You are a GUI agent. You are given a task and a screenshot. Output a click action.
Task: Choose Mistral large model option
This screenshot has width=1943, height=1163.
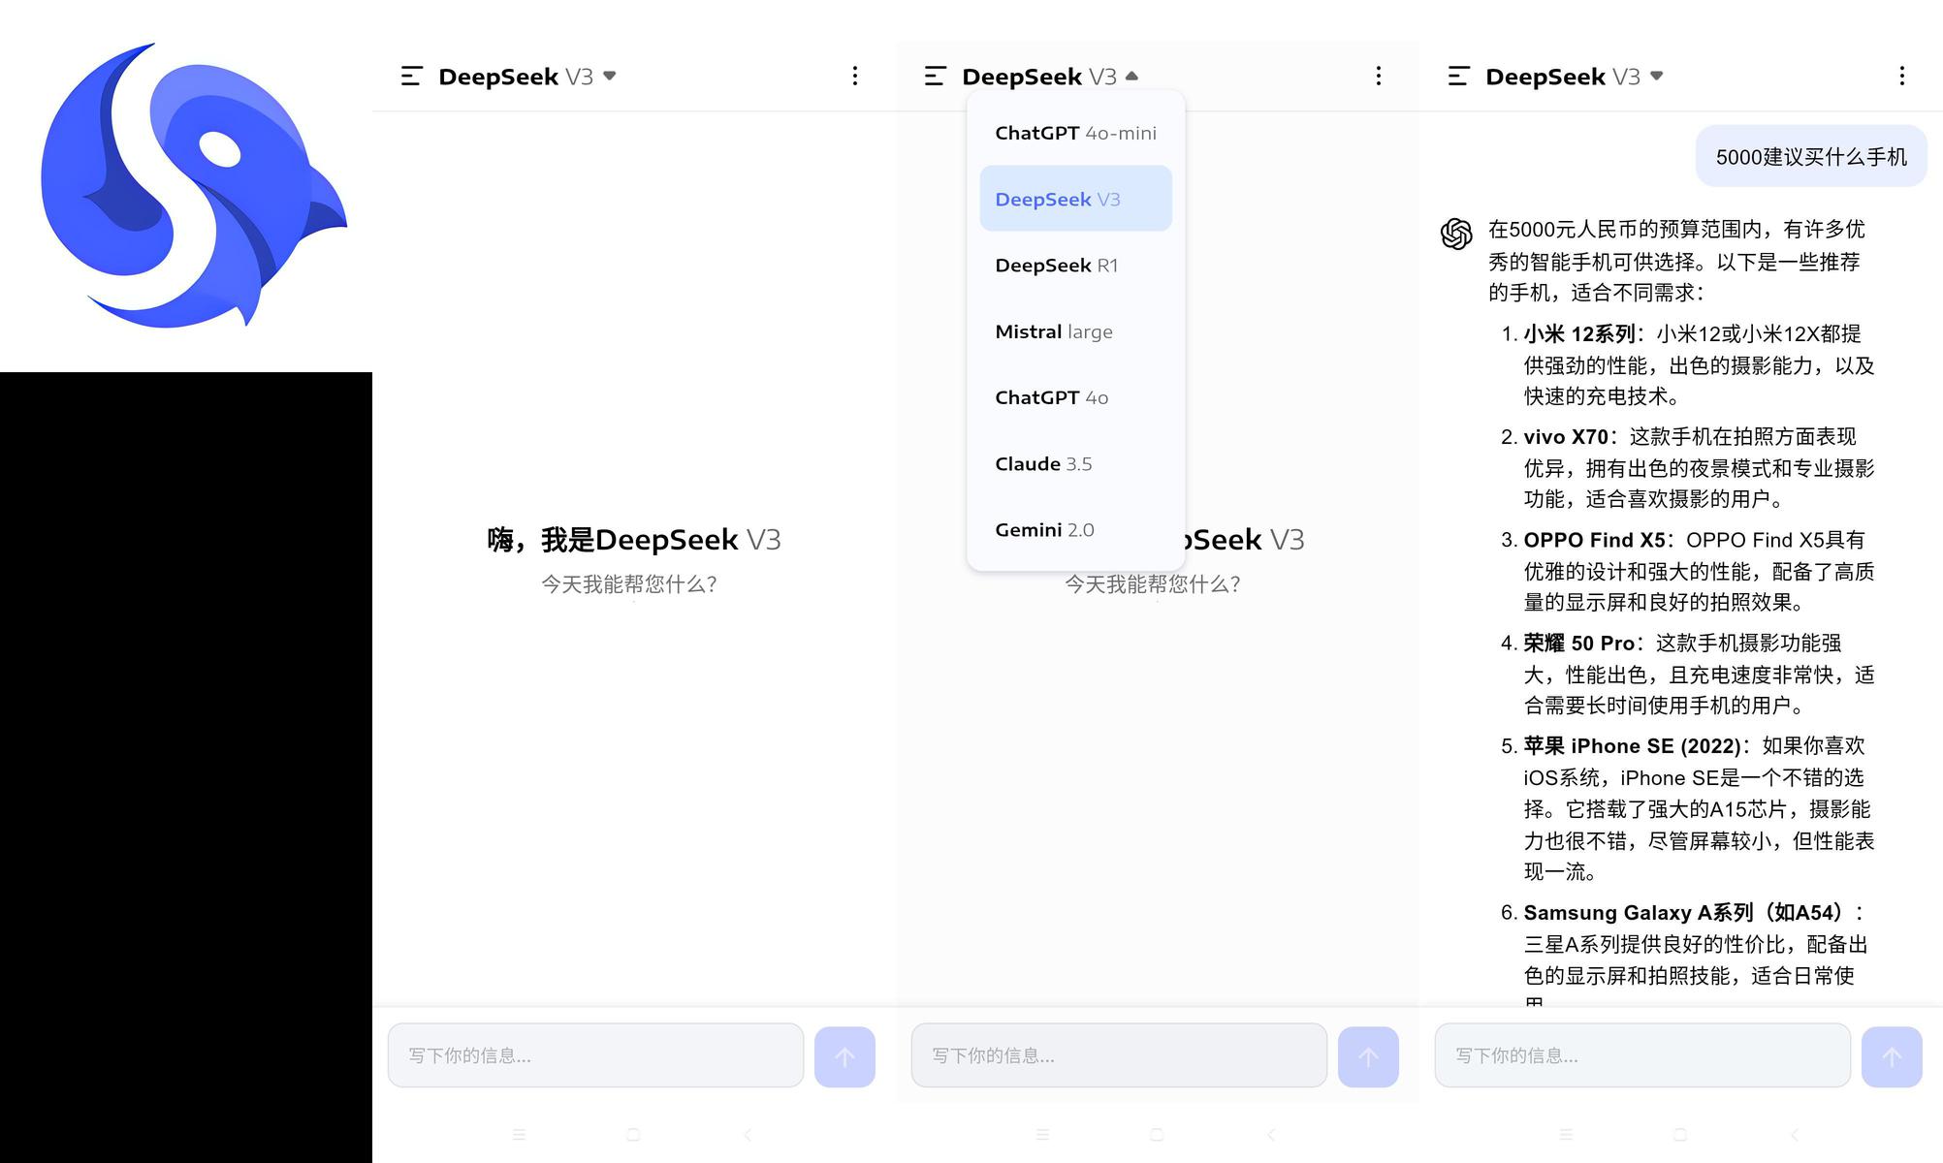coord(1075,331)
